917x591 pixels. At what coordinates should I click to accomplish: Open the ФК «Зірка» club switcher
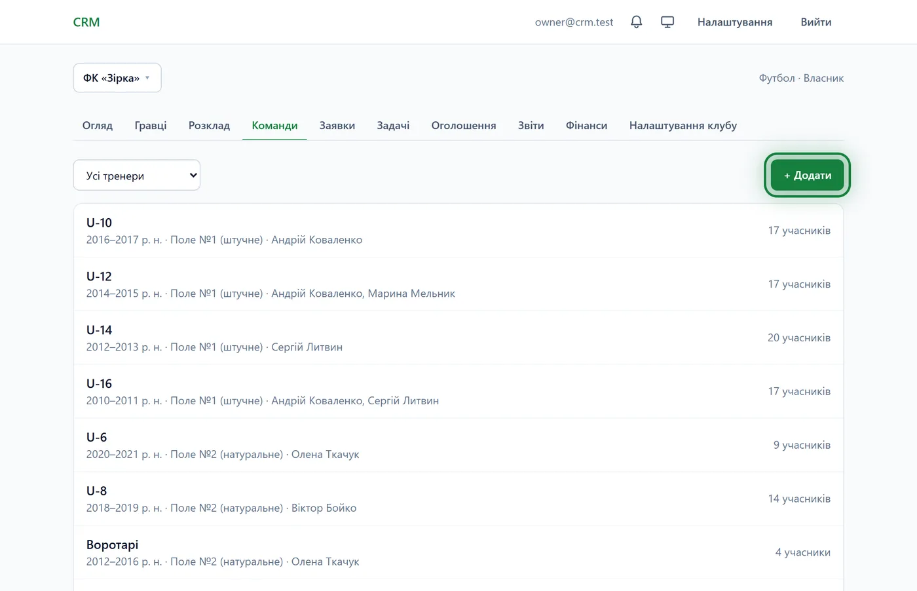[117, 78]
